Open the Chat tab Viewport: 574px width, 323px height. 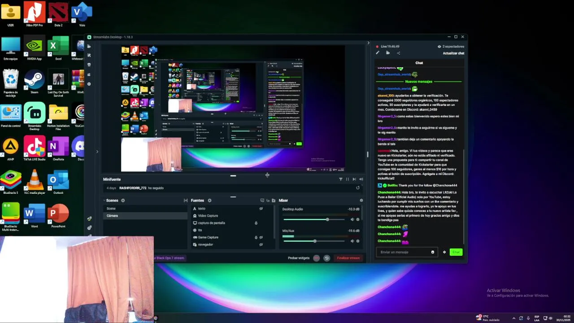pyautogui.click(x=419, y=63)
